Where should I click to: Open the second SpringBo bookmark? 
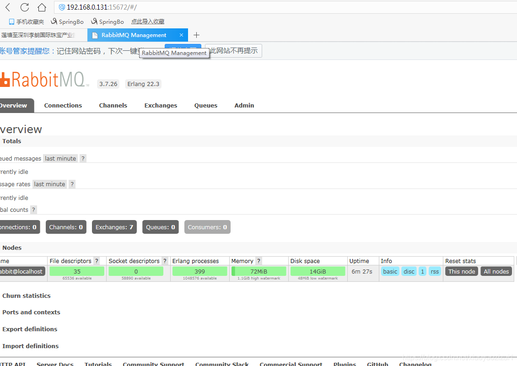[108, 22]
